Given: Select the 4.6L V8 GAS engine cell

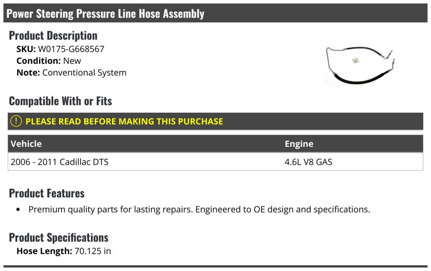Looking at the screenshot, I should pos(309,162).
